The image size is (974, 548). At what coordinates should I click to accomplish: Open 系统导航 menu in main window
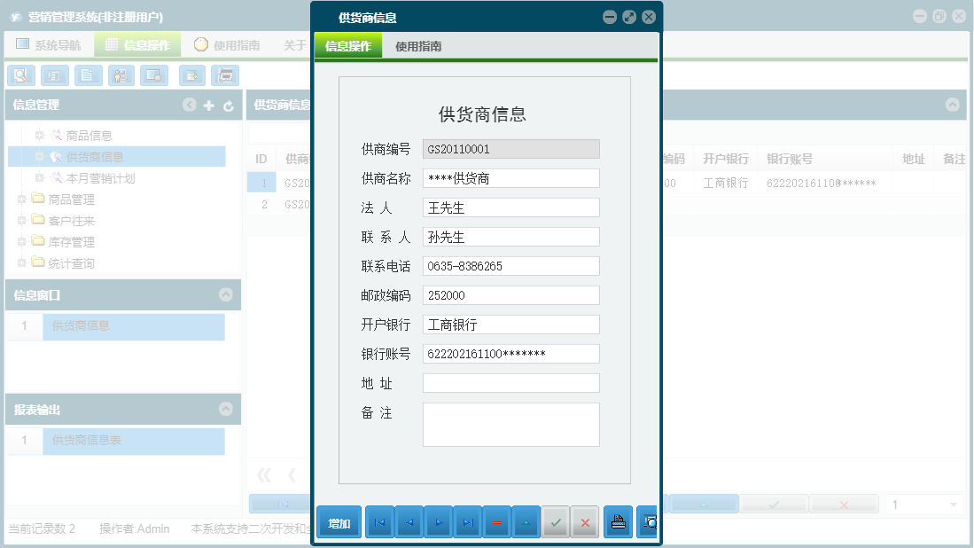tap(49, 44)
